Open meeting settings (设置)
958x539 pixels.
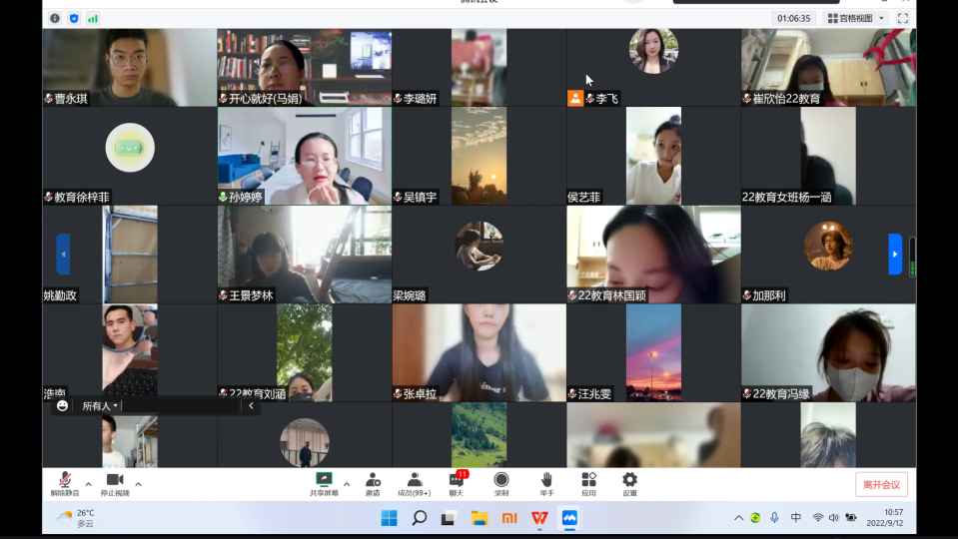pyautogui.click(x=629, y=483)
